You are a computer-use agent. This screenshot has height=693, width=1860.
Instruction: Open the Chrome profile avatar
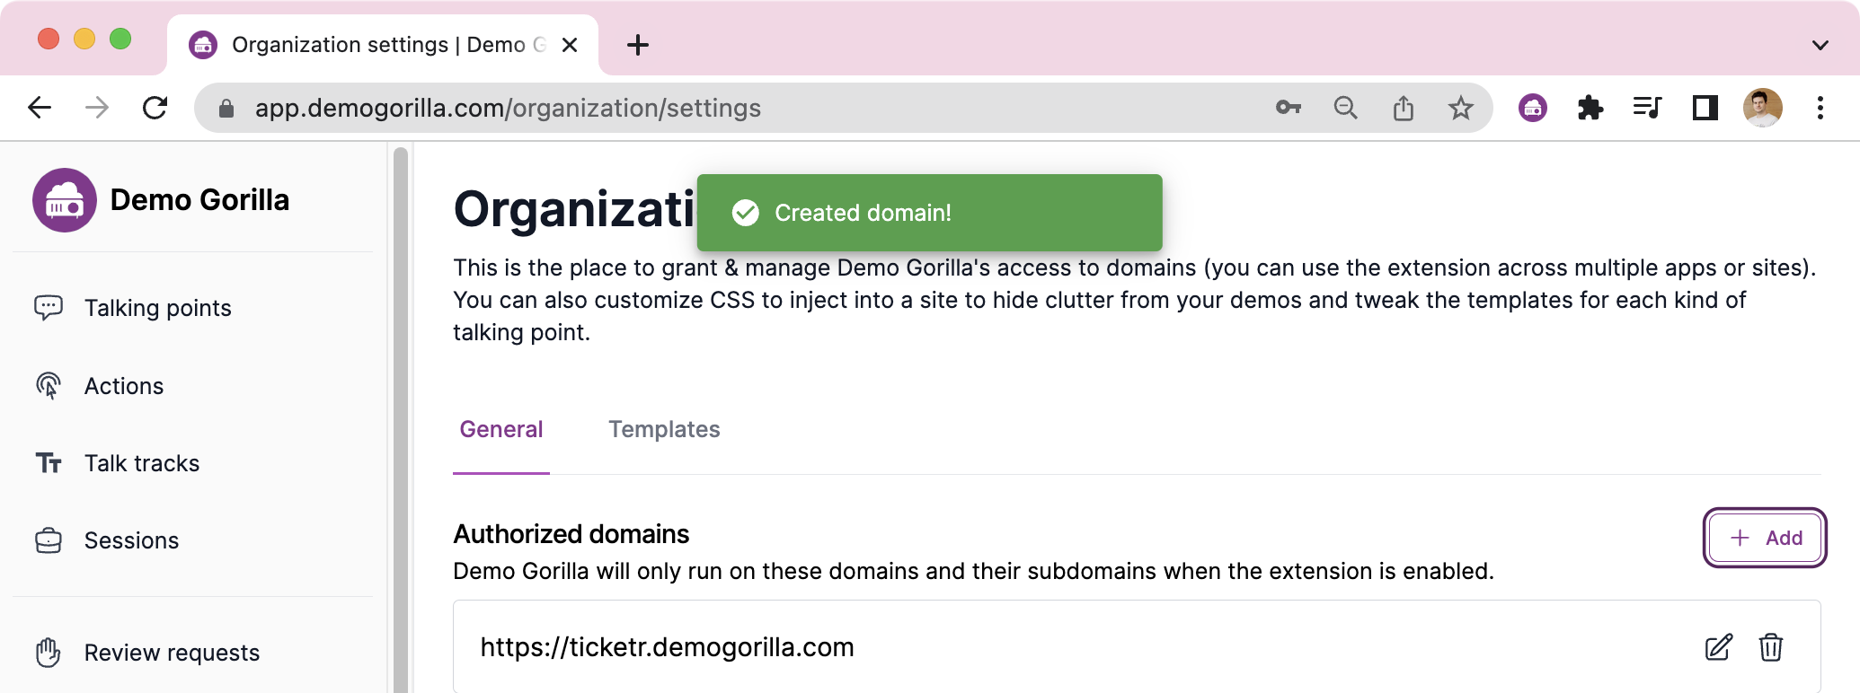[1763, 108]
